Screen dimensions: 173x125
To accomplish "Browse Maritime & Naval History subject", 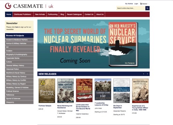I will pos(19,73).
